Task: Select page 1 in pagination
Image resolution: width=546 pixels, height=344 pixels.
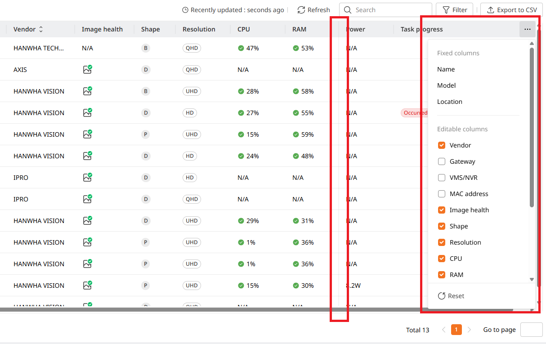Action: [x=456, y=330]
